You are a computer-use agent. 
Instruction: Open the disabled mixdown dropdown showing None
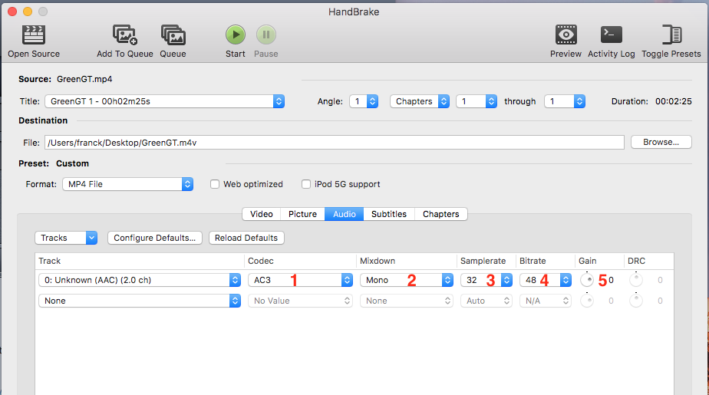(x=407, y=301)
